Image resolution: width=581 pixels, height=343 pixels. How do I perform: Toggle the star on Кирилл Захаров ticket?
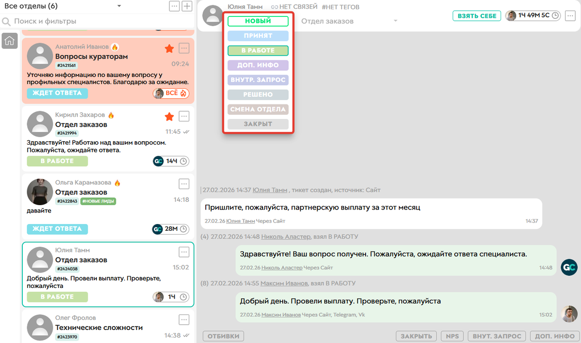coord(169,116)
